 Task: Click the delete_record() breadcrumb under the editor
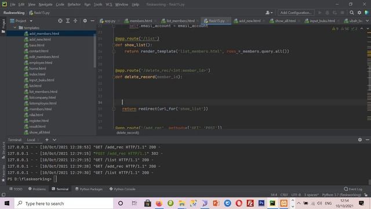(128, 133)
